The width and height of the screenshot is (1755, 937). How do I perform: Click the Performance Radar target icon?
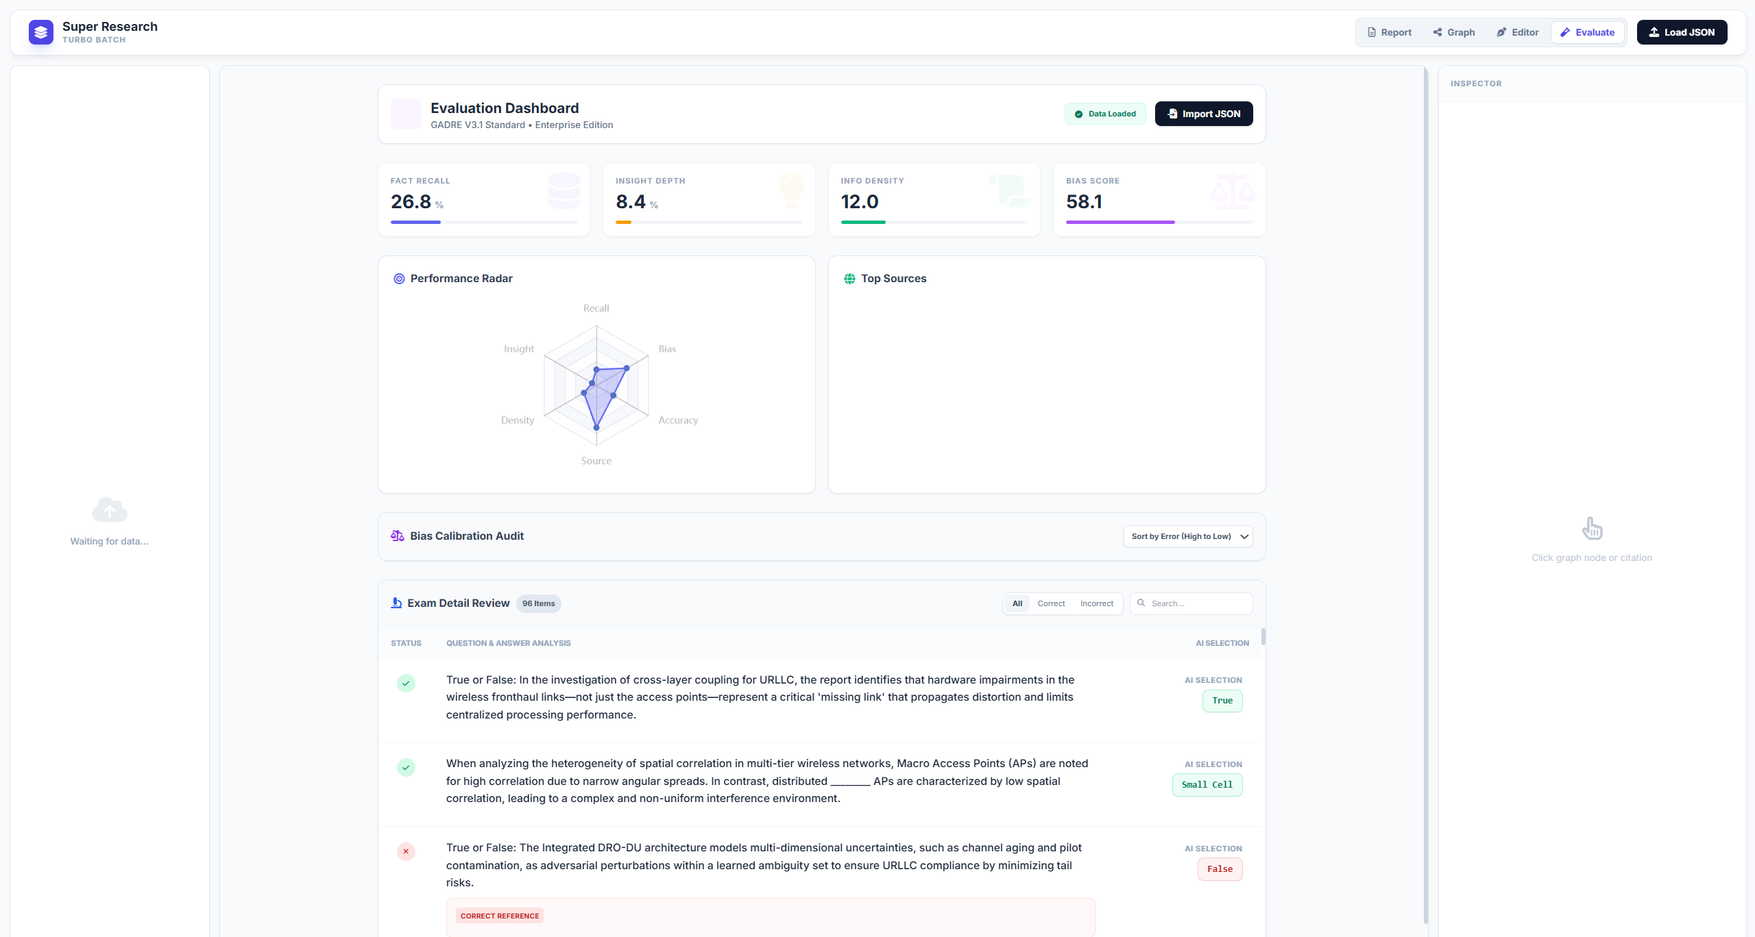tap(399, 278)
